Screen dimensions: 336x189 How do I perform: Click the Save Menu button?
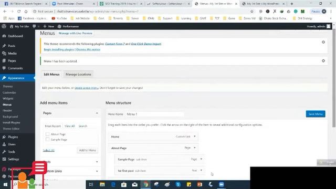point(316,114)
